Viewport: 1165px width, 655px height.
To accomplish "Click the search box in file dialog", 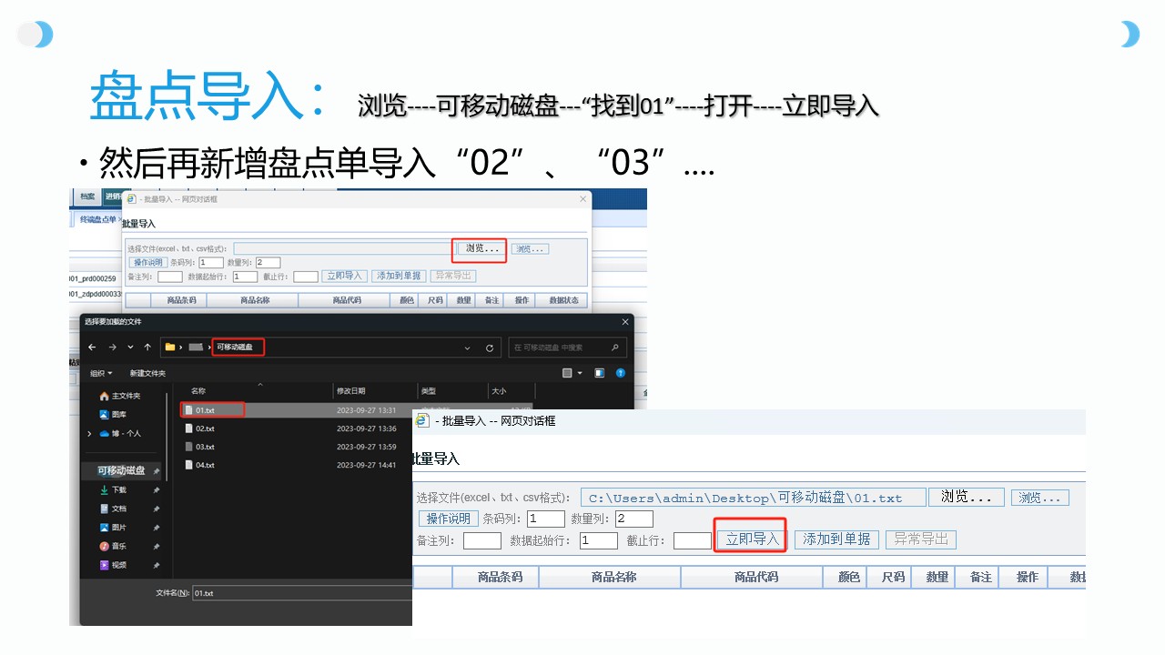I will click(566, 348).
